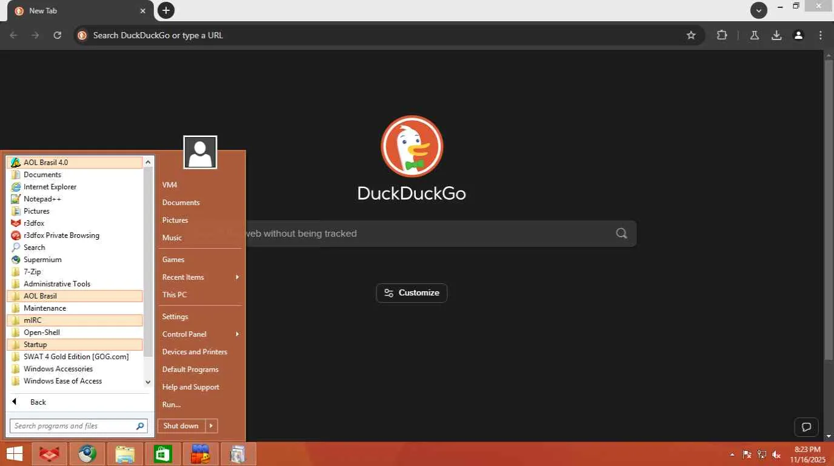Open the Chrome Labs flask icon
Image resolution: width=834 pixels, height=466 pixels.
[755, 35]
